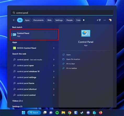The image size is (124, 116).
Task: Launch Google Chrome from the taskbar
Action: (70, 113)
